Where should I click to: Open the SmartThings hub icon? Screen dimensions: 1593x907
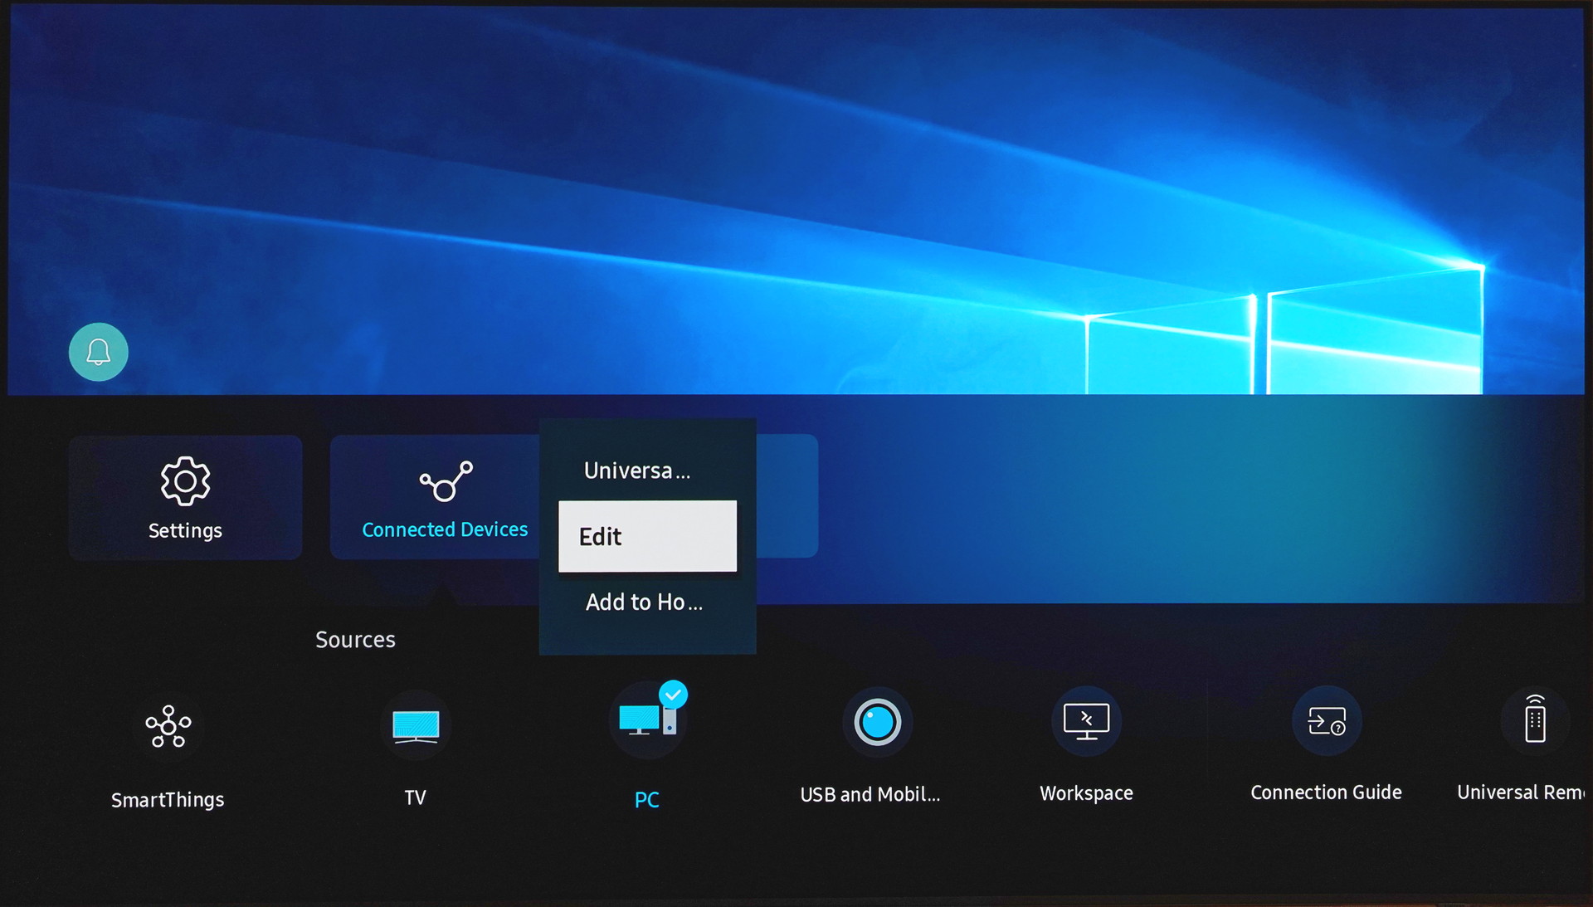pyautogui.click(x=168, y=726)
